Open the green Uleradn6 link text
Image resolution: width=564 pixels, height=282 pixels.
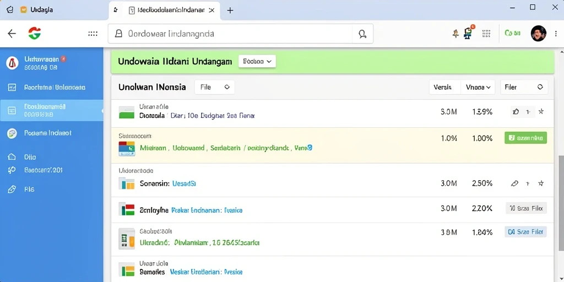[199, 242]
